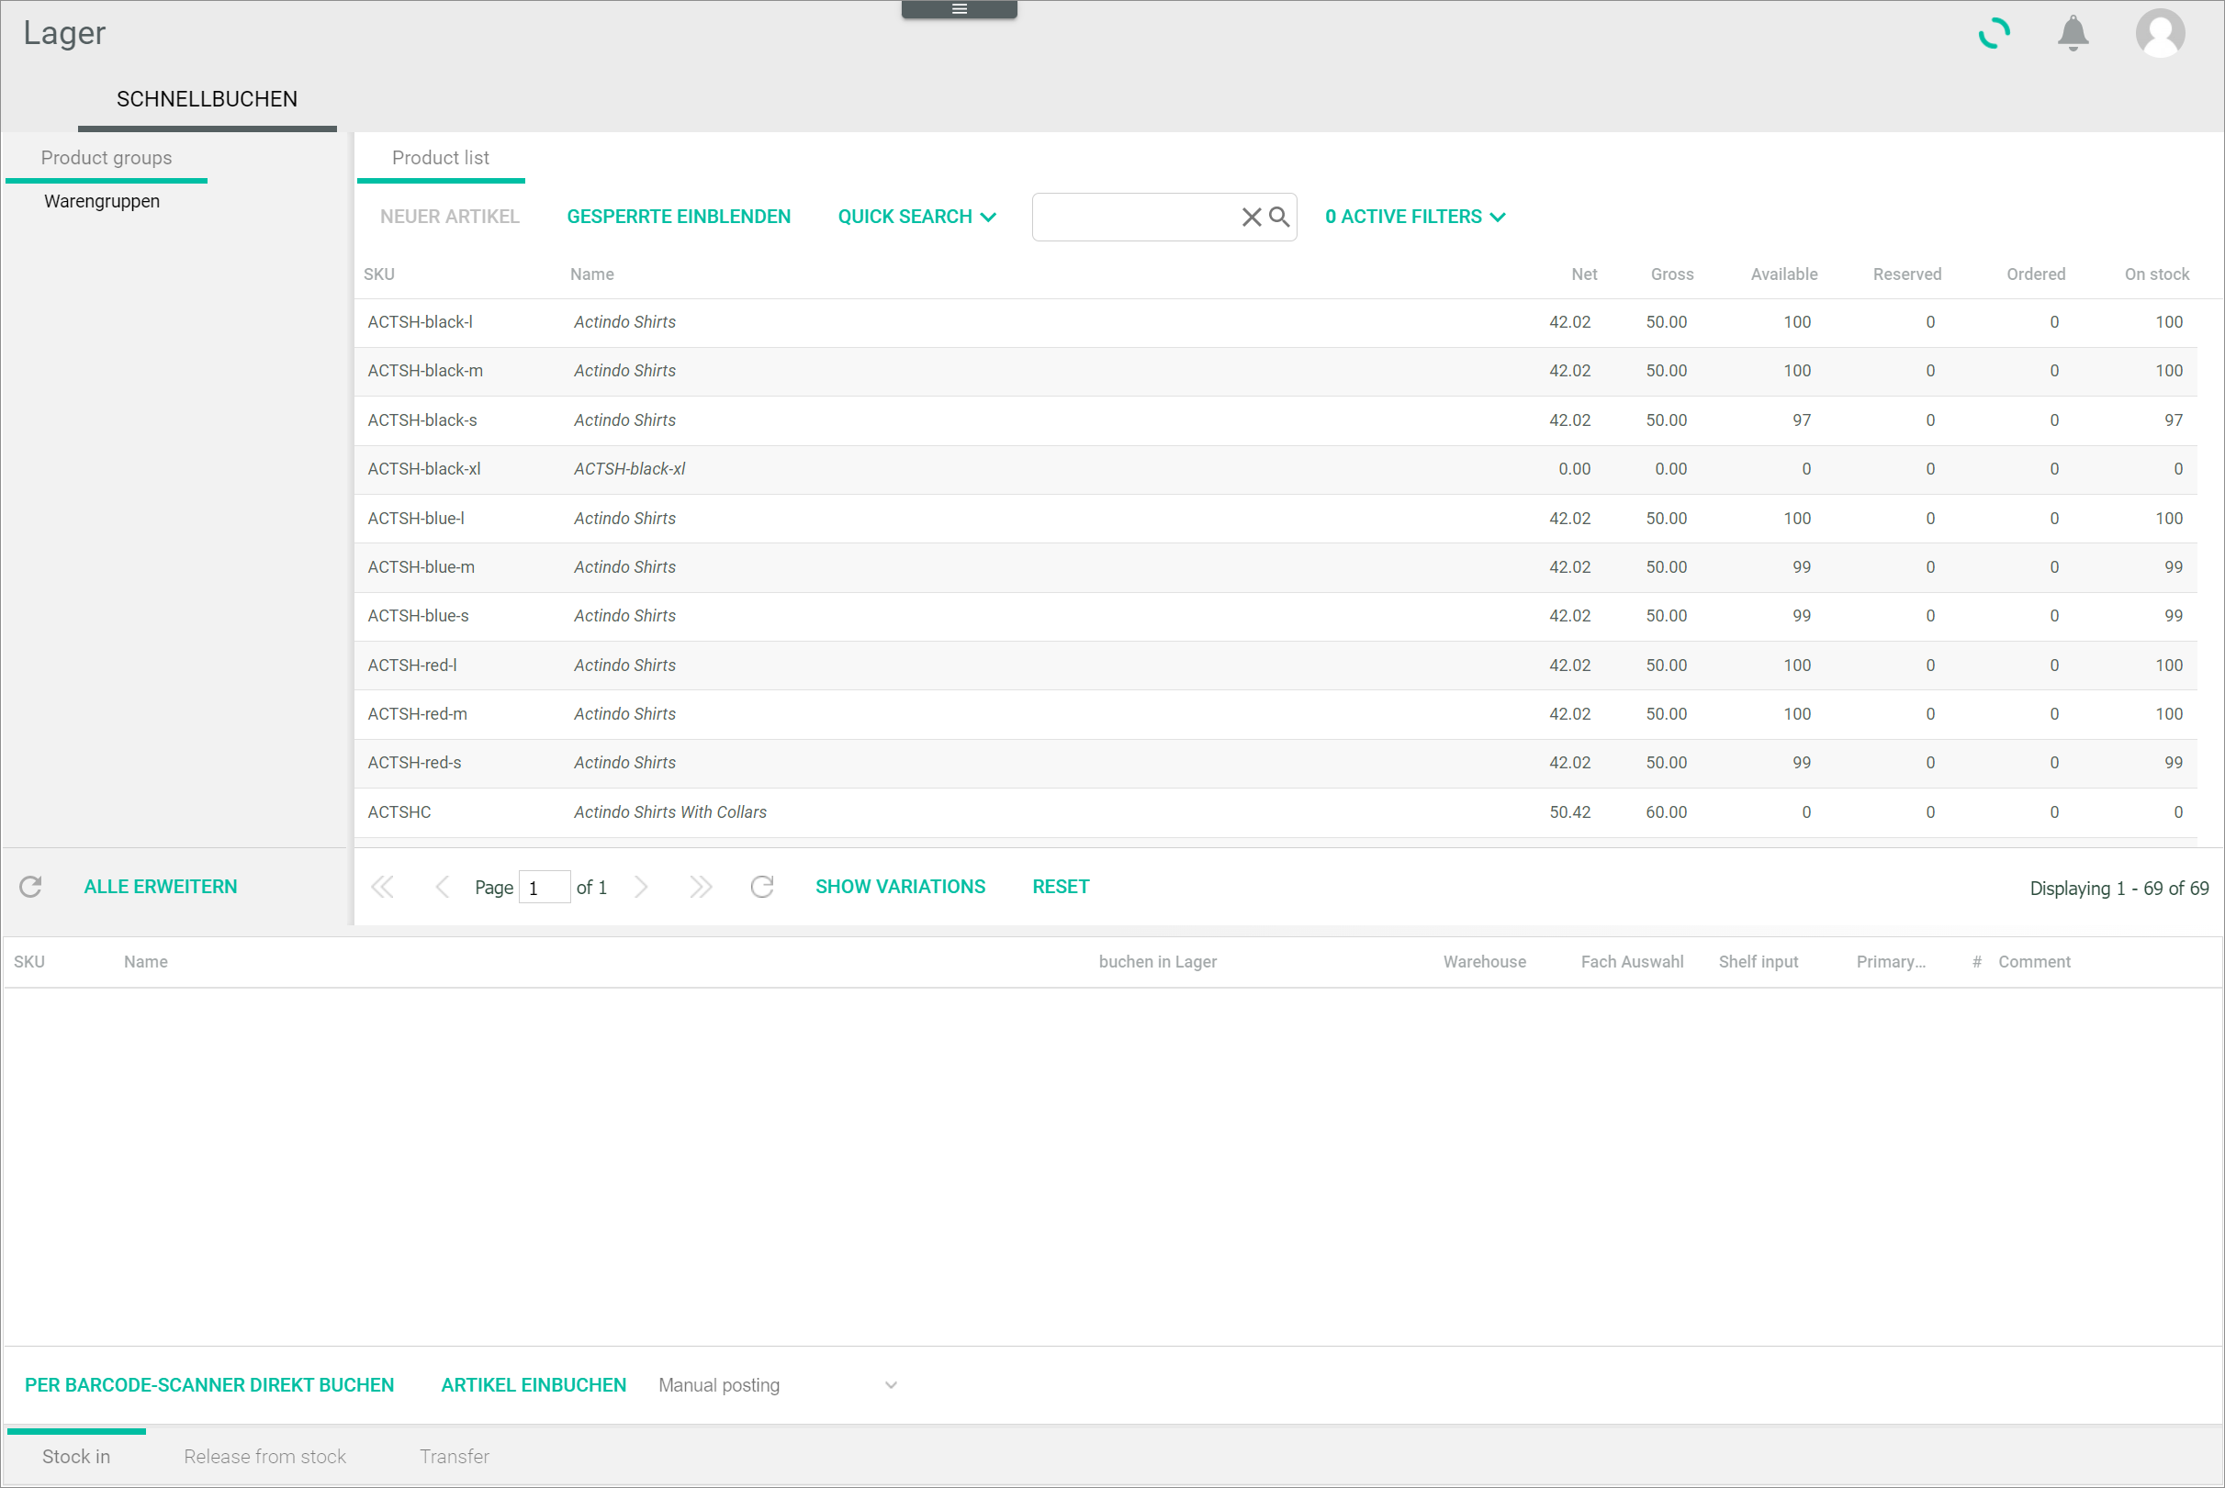Select the Warengruppen tree item

point(102,201)
